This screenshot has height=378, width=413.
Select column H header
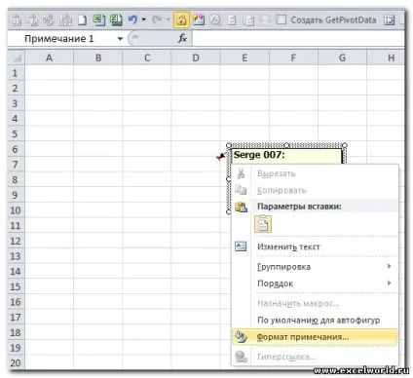tap(386, 57)
